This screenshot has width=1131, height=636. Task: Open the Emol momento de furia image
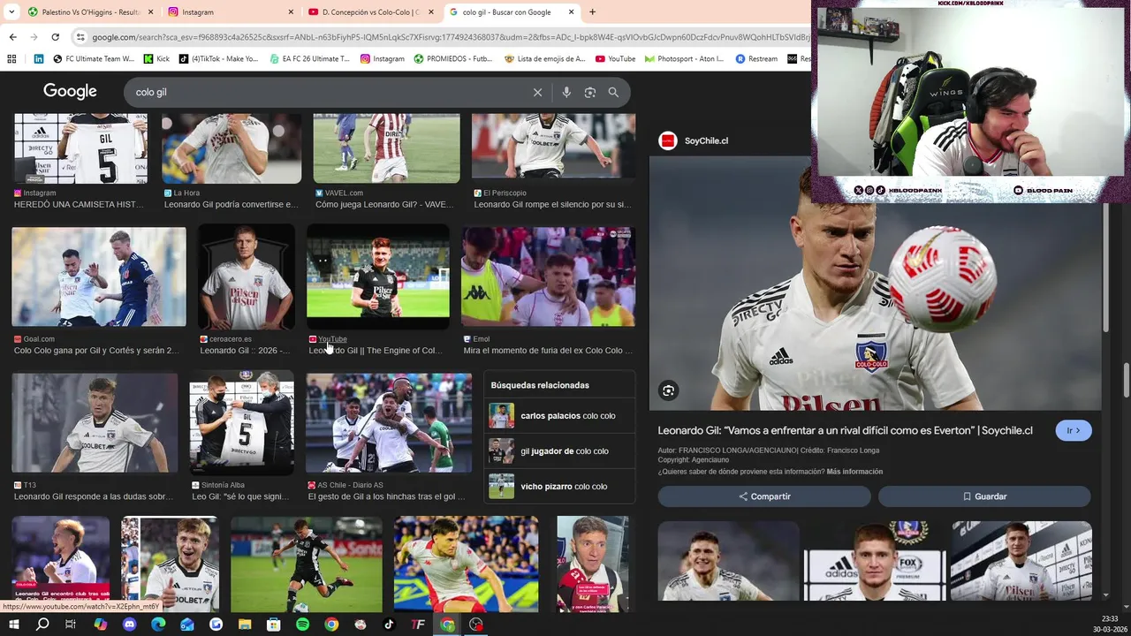pos(548,277)
